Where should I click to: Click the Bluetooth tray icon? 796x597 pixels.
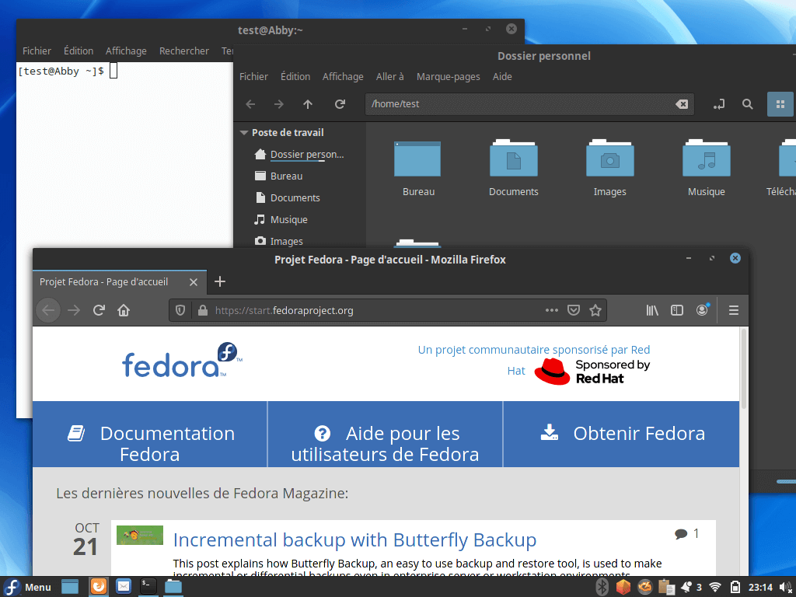point(602,588)
